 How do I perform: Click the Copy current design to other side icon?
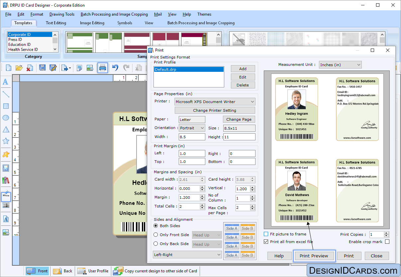pos(118,271)
